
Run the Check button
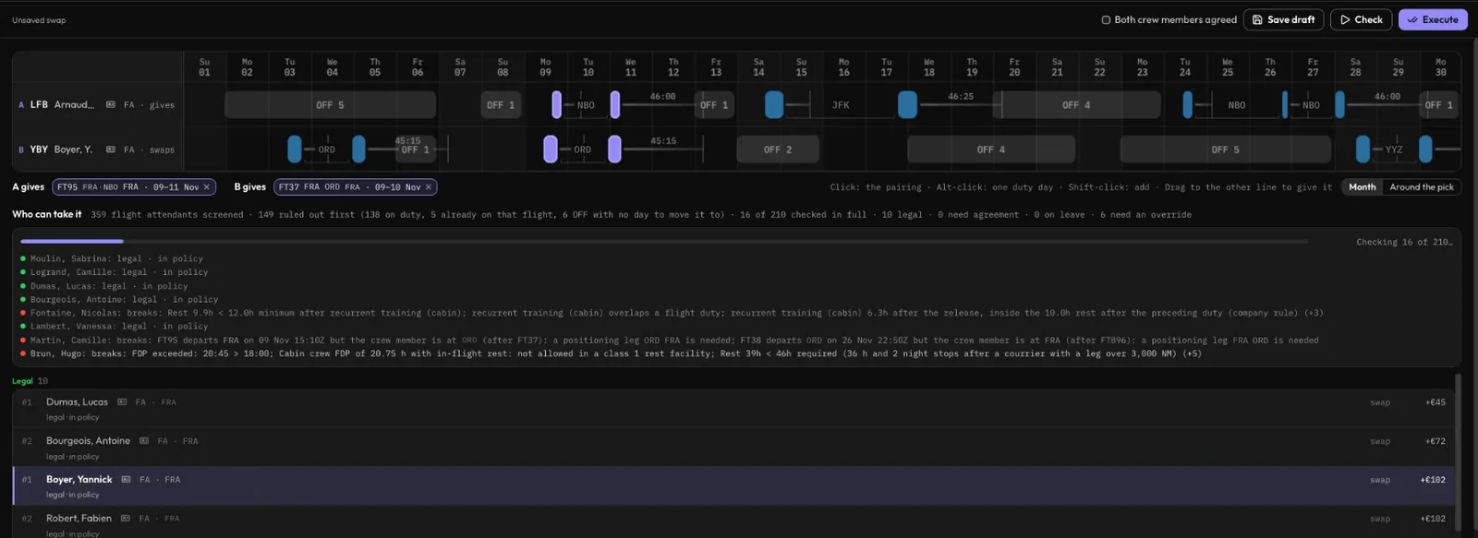(1361, 19)
